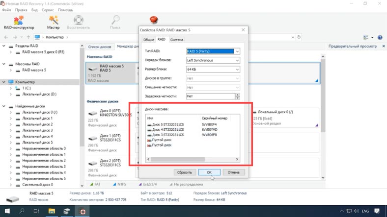Click the Диск 0 (GPT) Kingston drive icon
The image size is (387, 217).
pos(92,113)
